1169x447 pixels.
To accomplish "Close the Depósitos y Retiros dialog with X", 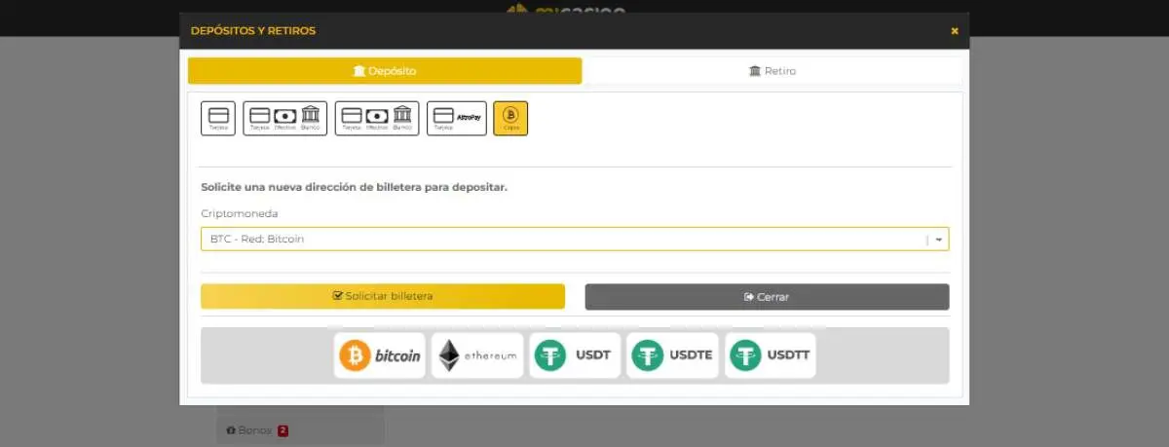I will (x=955, y=31).
